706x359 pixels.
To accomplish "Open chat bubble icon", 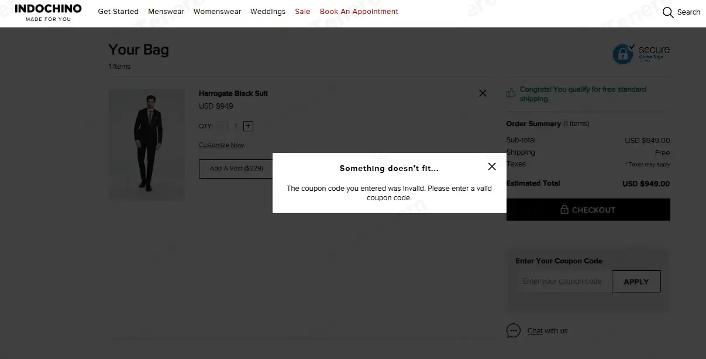I will [514, 330].
